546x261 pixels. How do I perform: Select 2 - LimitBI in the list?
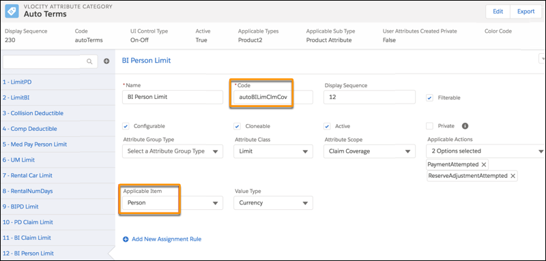pyautogui.click(x=58, y=97)
